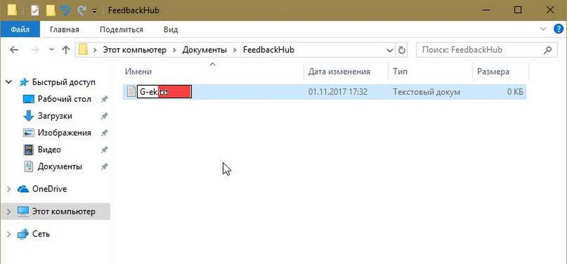
Task: Switch to the Поделиться ribbon tab
Action: [121, 30]
